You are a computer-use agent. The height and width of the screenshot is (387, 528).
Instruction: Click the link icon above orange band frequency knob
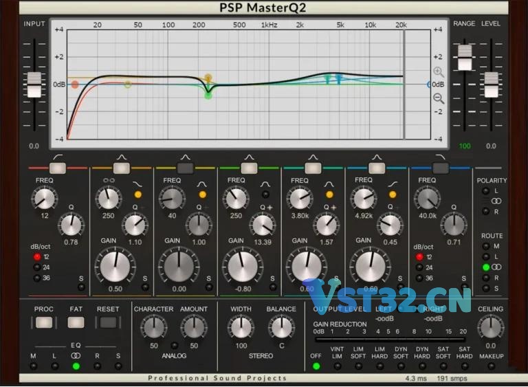click(109, 181)
